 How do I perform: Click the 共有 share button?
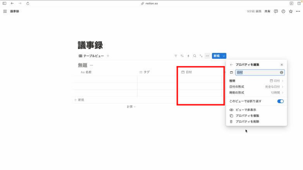267,11
